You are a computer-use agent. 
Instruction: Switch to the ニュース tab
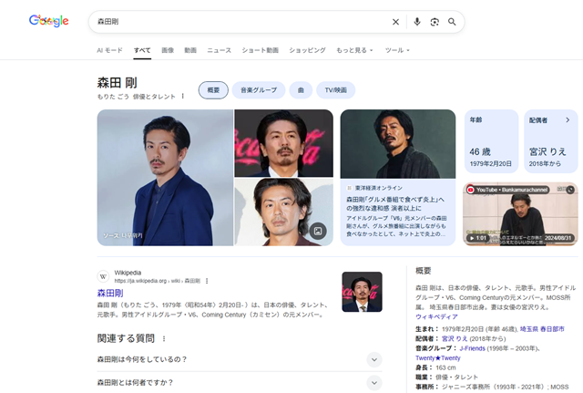coord(219,50)
